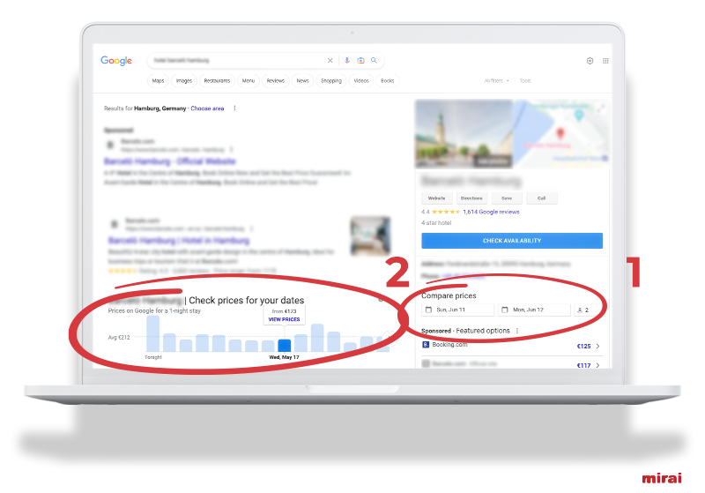Open calendar icon for Sun, Jun 11
This screenshot has width=705, height=493.
(x=428, y=310)
